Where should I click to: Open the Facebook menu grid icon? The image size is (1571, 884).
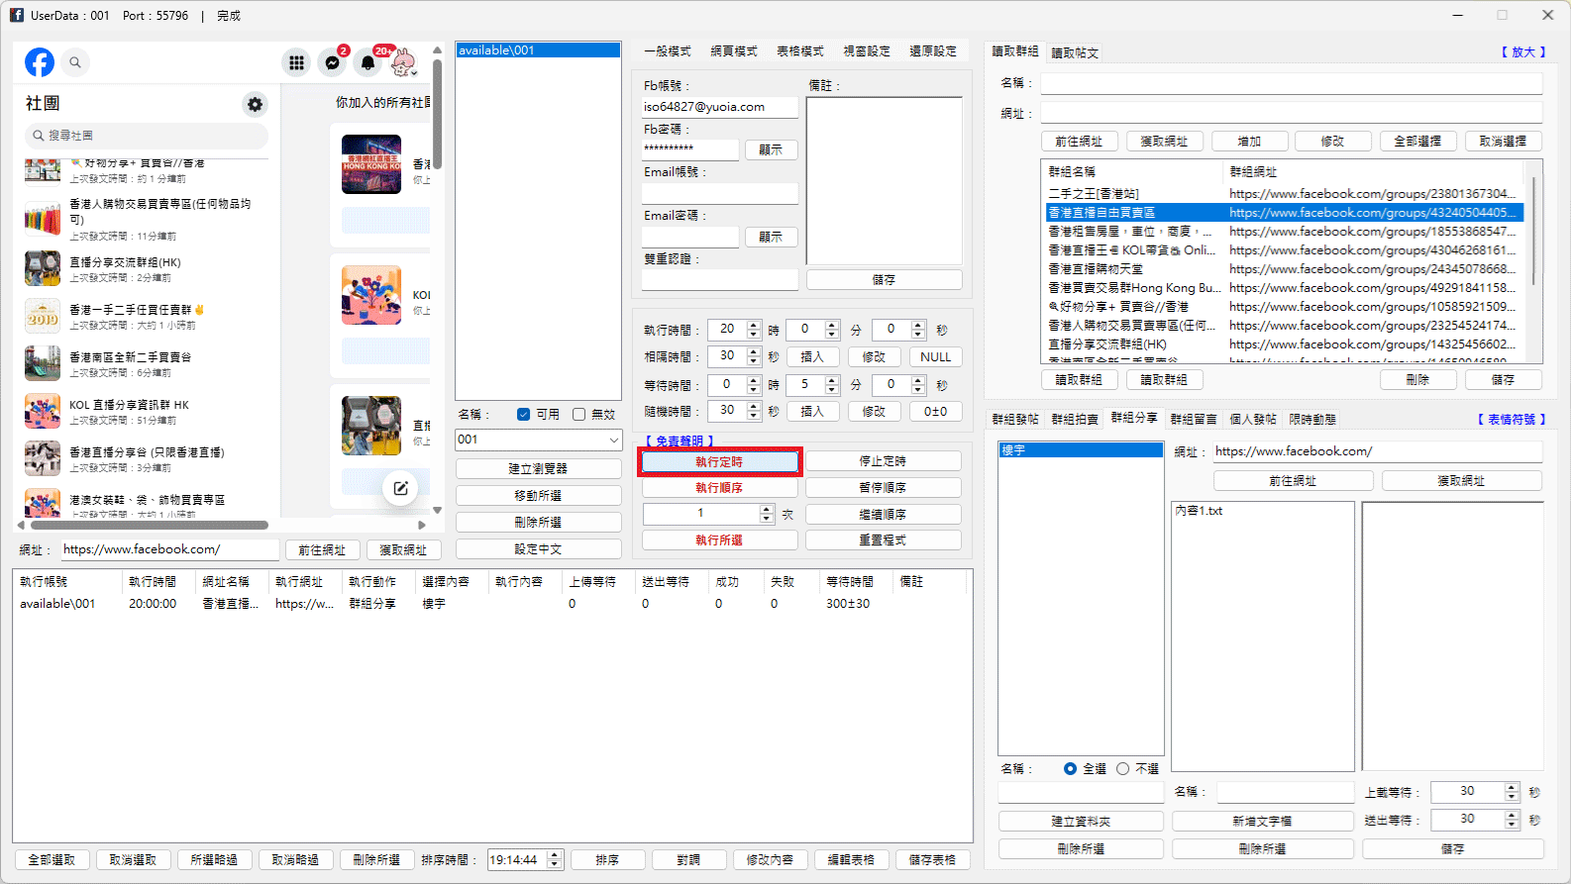pyautogui.click(x=296, y=62)
